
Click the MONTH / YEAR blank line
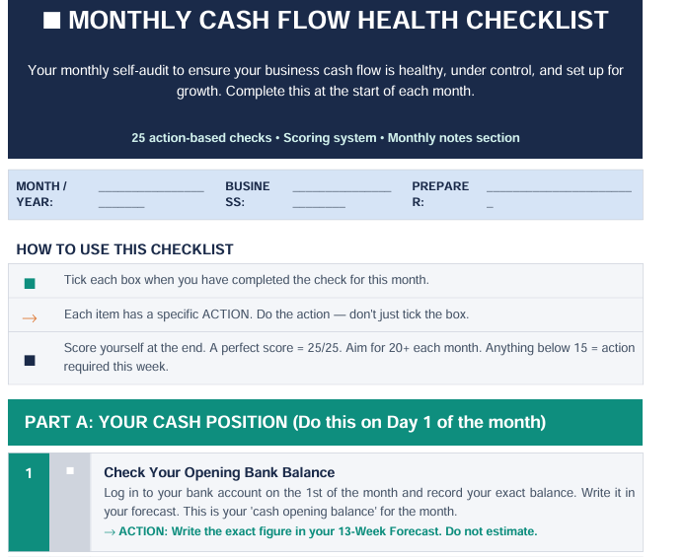click(x=150, y=189)
